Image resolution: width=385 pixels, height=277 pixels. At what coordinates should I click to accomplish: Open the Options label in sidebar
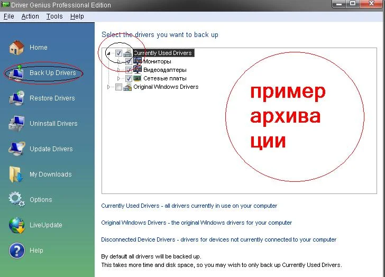[41, 200]
